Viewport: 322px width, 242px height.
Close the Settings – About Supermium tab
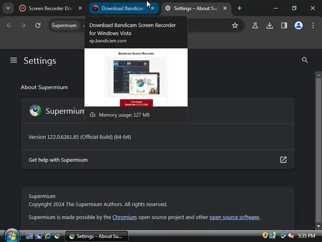coord(225,8)
